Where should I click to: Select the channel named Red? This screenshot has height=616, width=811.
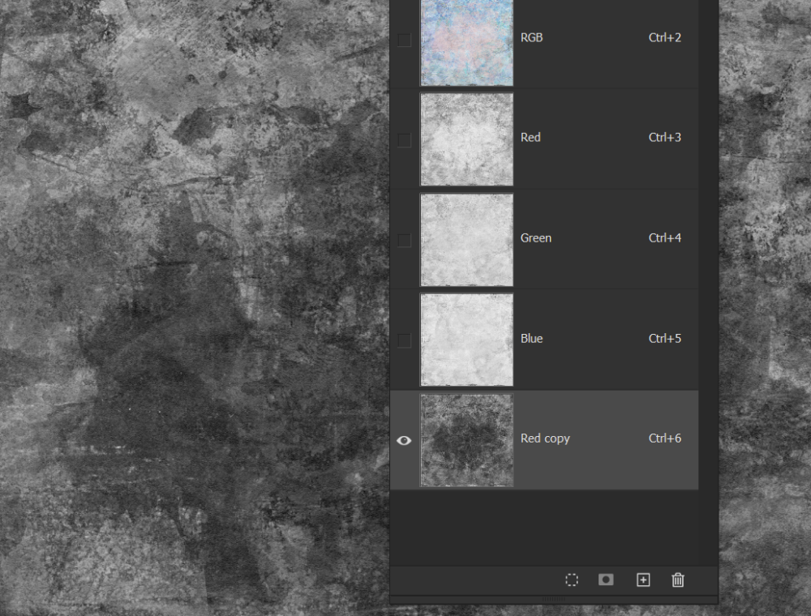[x=530, y=138]
